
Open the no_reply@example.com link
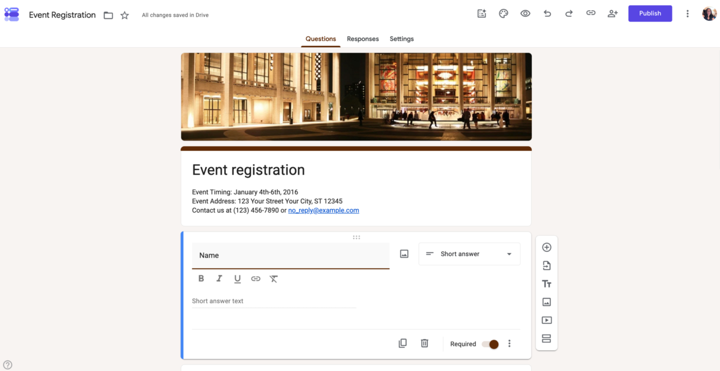[x=323, y=210]
